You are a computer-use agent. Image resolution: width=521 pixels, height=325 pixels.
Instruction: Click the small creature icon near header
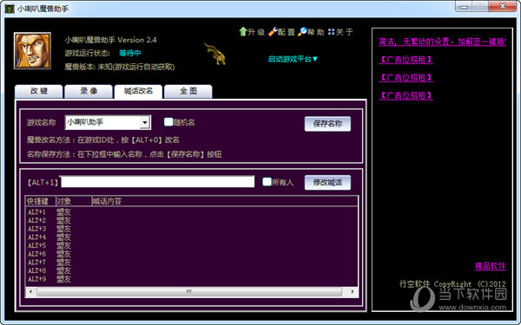tap(215, 53)
